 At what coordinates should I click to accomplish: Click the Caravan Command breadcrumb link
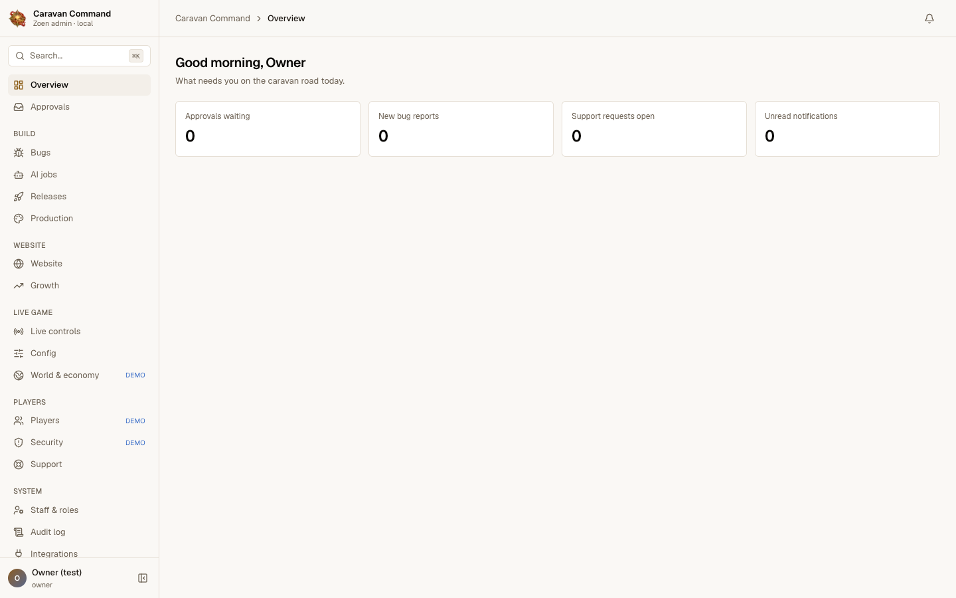click(x=212, y=19)
